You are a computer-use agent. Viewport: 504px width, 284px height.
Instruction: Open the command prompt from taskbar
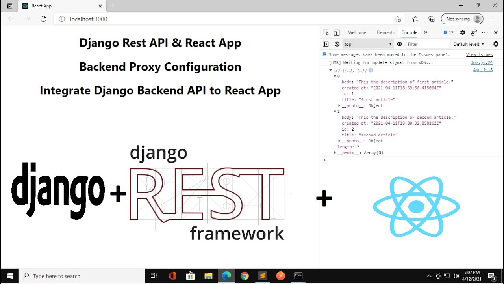298,276
